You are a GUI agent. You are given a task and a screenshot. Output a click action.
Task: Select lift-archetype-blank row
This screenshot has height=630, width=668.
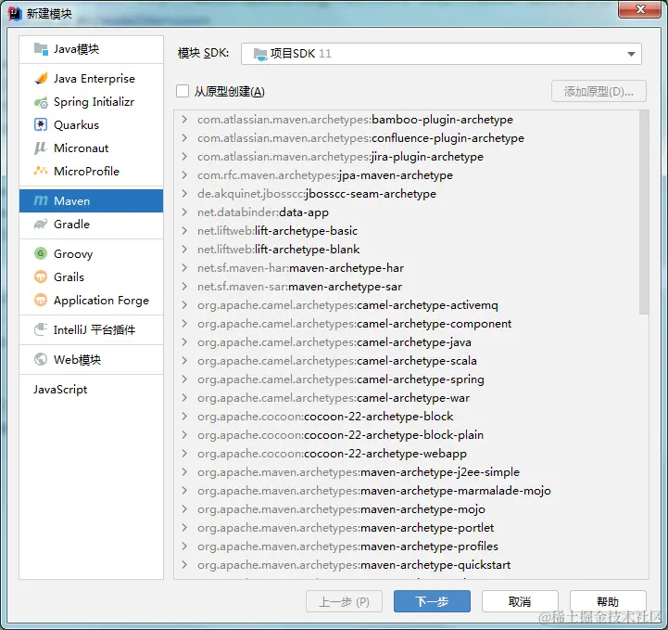pos(407,249)
